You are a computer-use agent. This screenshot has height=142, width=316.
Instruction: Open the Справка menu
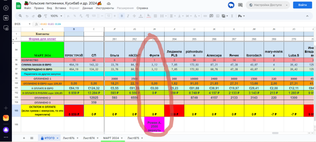[x=142, y=8]
